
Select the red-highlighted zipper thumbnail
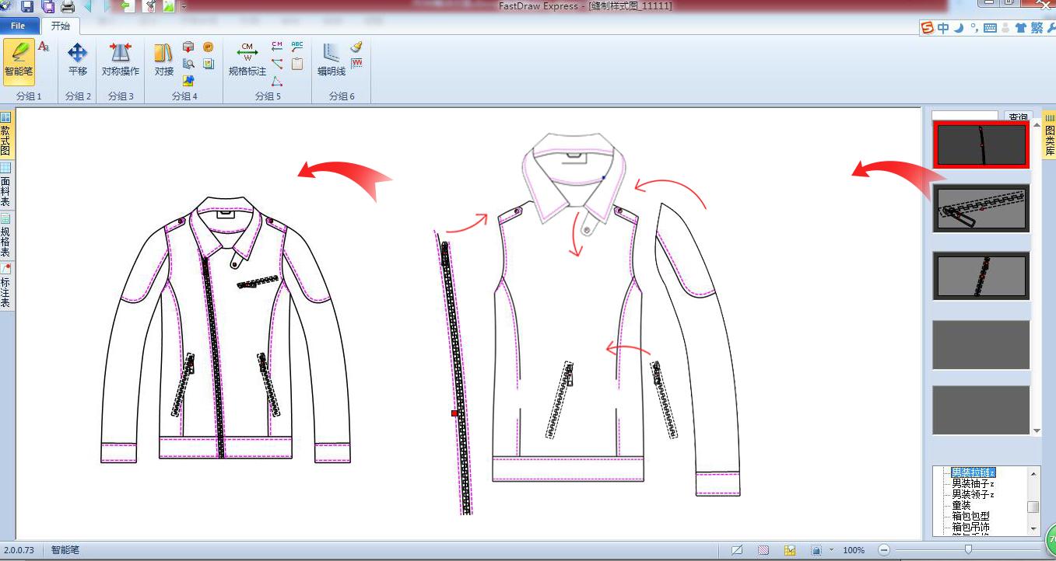(x=981, y=145)
